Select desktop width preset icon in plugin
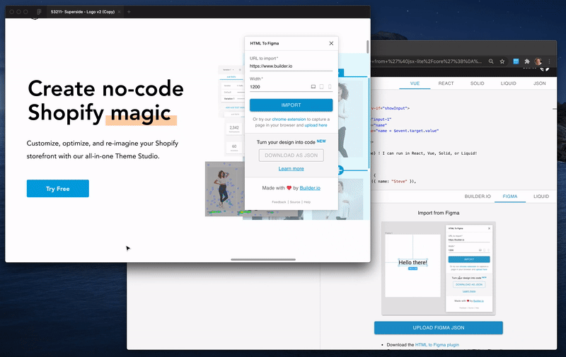The image size is (566, 357). pyautogui.click(x=313, y=87)
